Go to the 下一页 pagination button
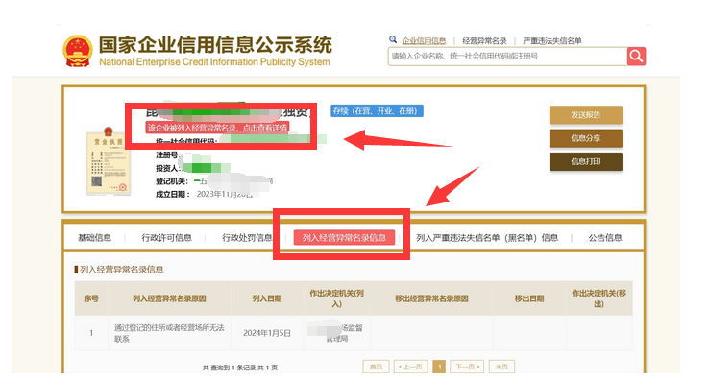This screenshot has height=380, width=709. [467, 367]
